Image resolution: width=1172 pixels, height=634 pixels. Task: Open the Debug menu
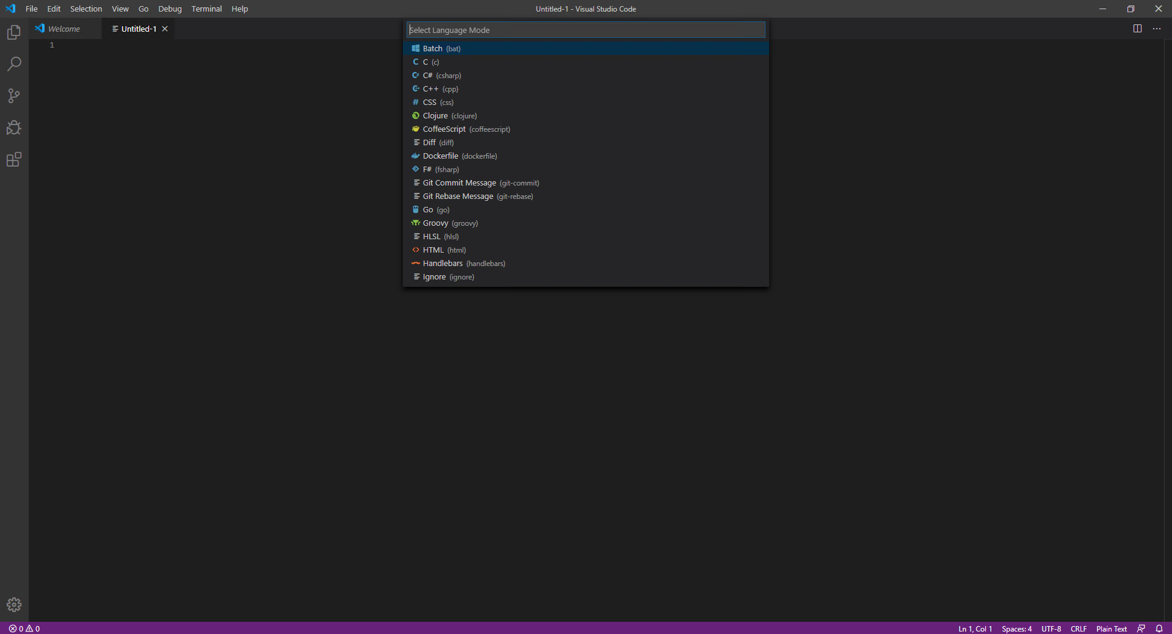point(170,9)
